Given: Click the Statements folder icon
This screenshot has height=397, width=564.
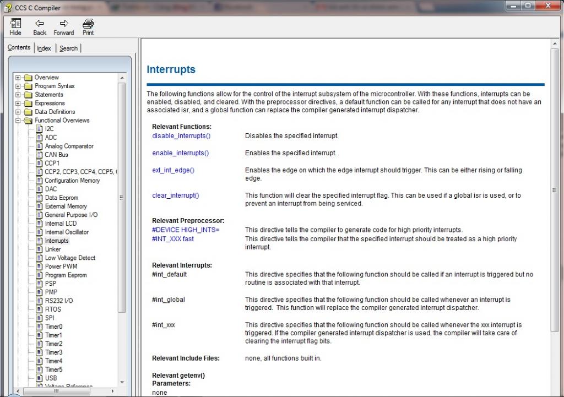Looking at the screenshot, I should (28, 95).
